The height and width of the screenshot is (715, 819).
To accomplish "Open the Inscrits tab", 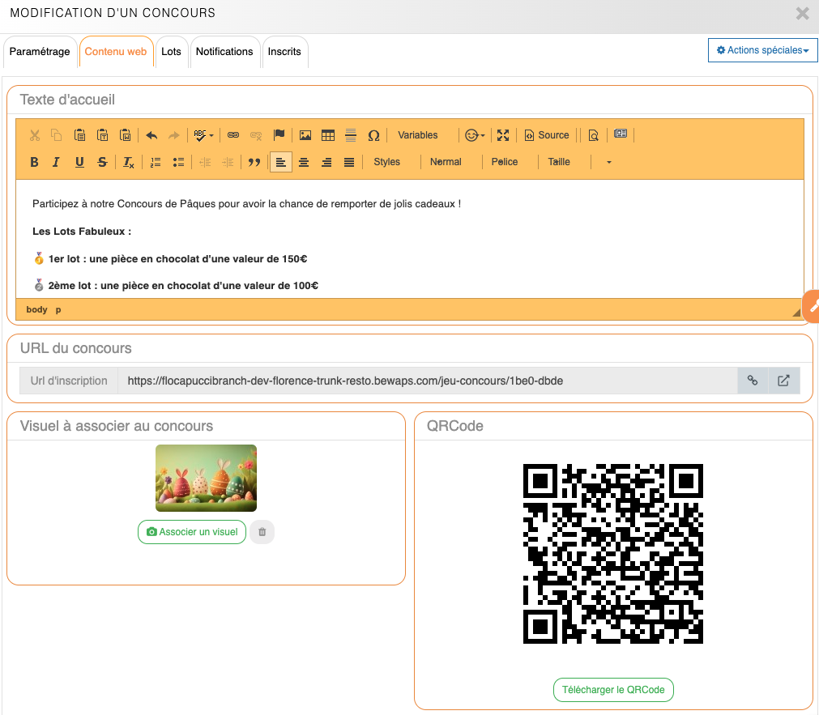I will click(x=284, y=52).
